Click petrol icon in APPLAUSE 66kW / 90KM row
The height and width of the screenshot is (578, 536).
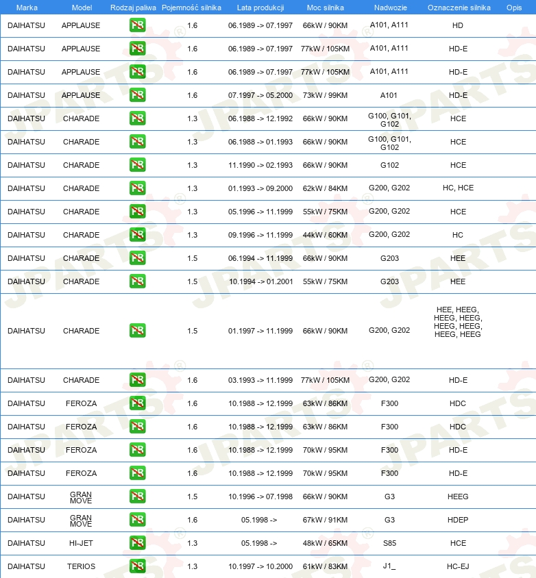(138, 25)
